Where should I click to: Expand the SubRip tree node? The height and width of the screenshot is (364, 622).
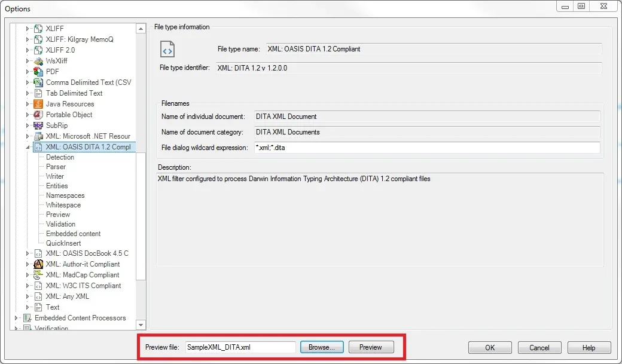point(28,126)
